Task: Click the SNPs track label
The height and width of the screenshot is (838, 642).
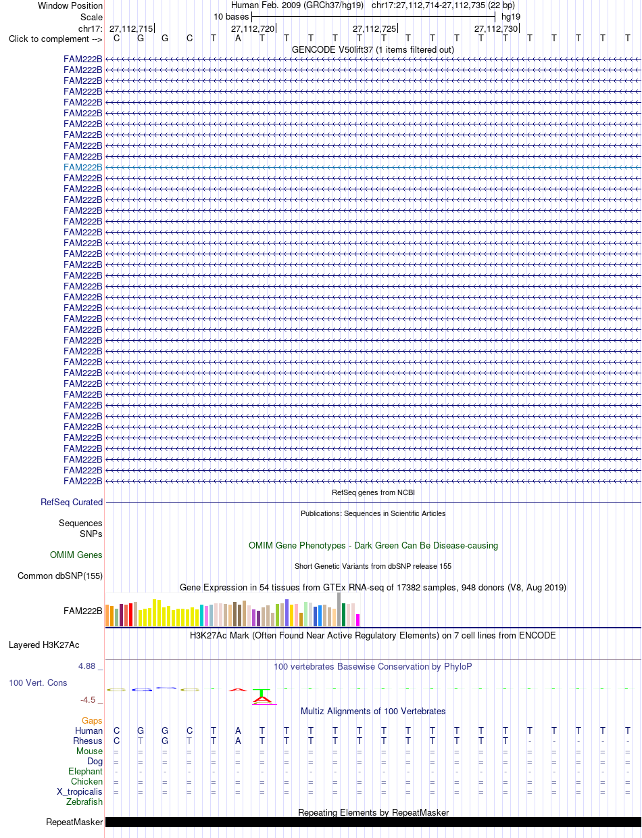Action: pyautogui.click(x=91, y=534)
